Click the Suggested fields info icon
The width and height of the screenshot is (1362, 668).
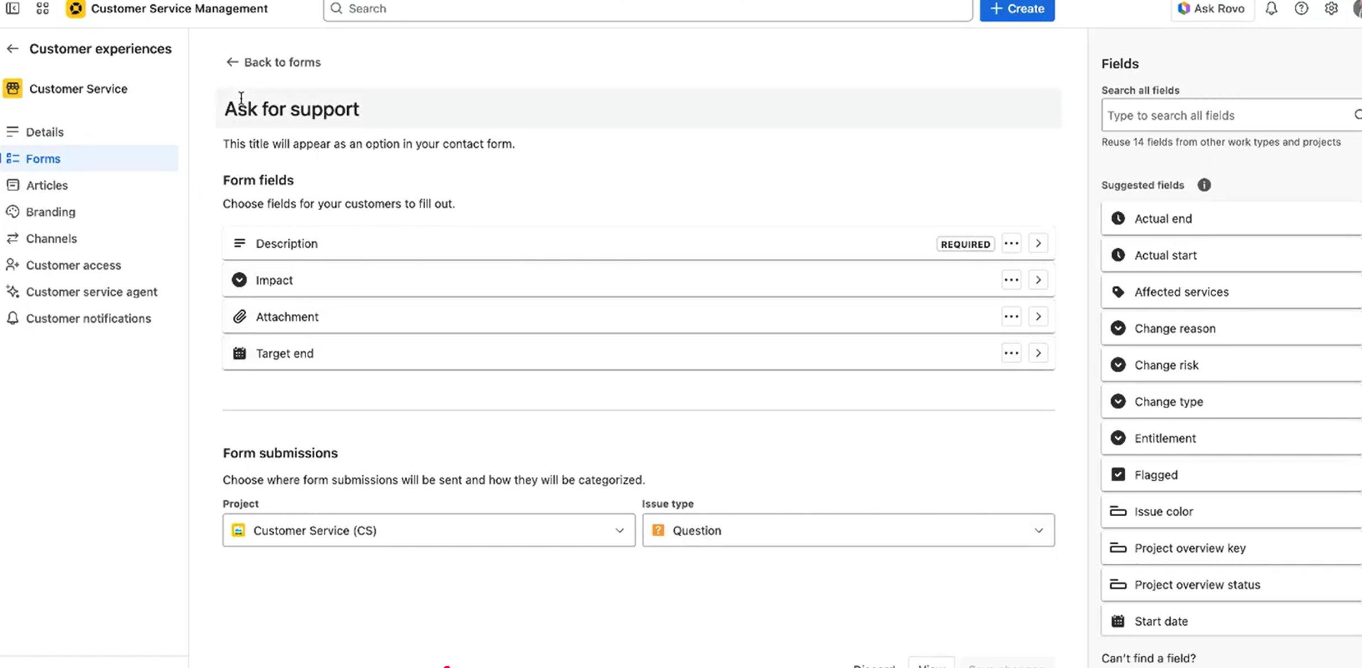(1204, 185)
